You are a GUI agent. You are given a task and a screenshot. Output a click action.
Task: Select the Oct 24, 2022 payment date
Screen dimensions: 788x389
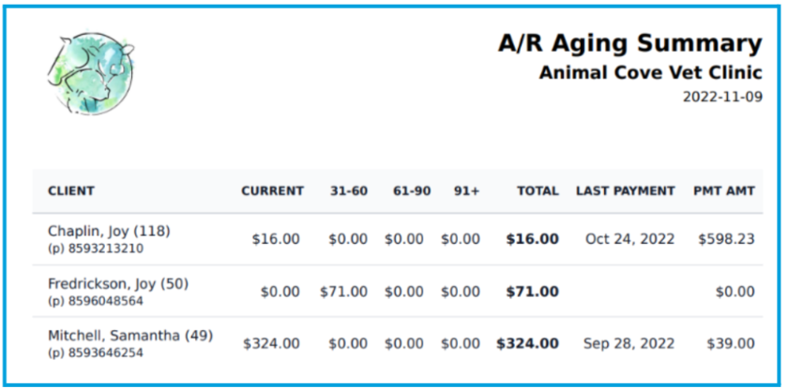coord(629,239)
